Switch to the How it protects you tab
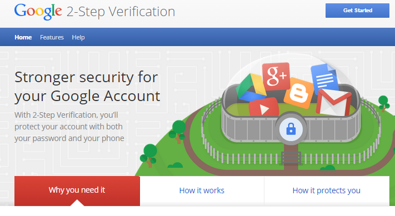 pyautogui.click(x=327, y=191)
